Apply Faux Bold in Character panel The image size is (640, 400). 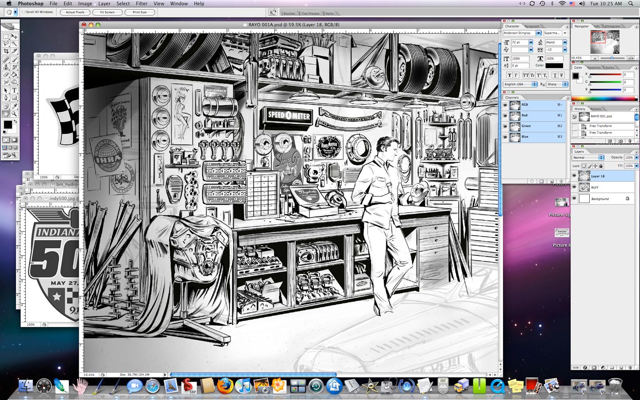click(510, 75)
